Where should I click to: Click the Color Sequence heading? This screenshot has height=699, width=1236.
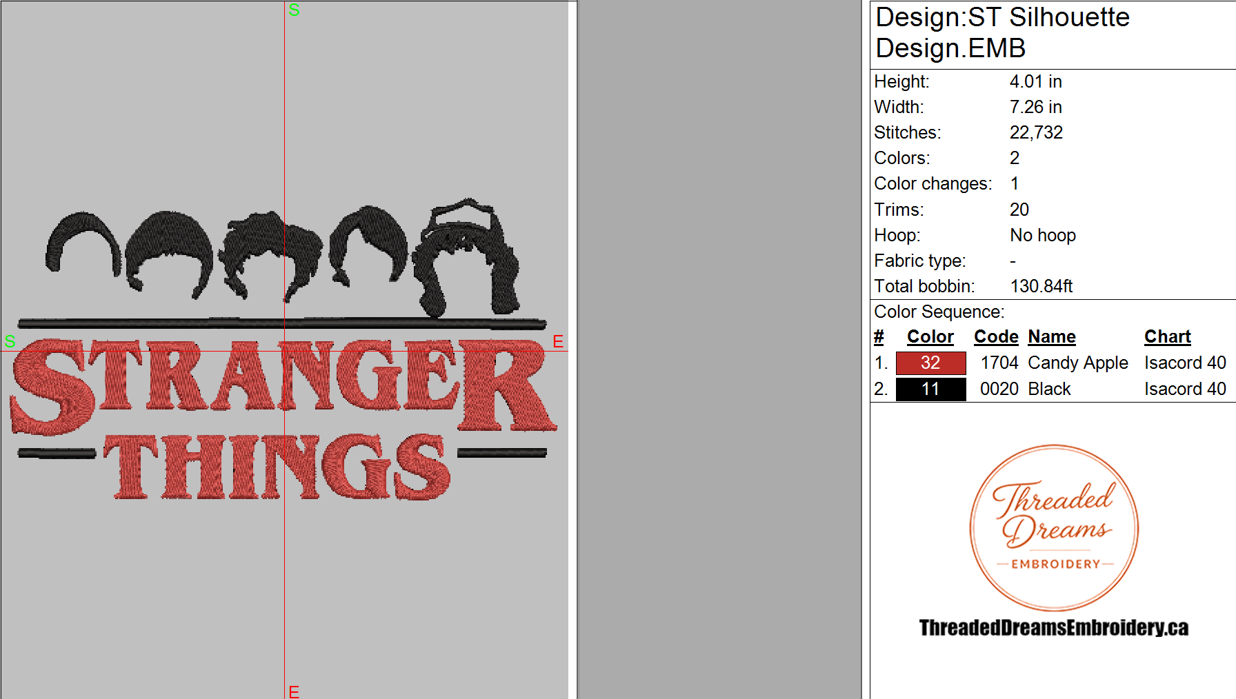[x=939, y=312]
